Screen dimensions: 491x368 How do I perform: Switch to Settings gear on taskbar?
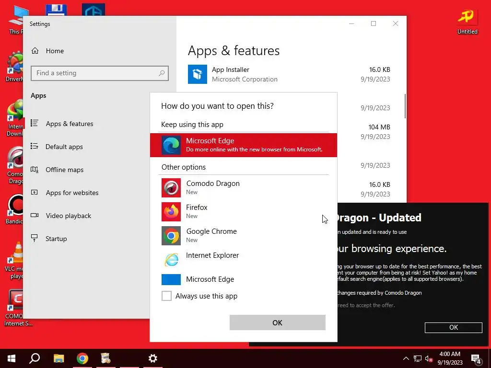tap(153, 358)
